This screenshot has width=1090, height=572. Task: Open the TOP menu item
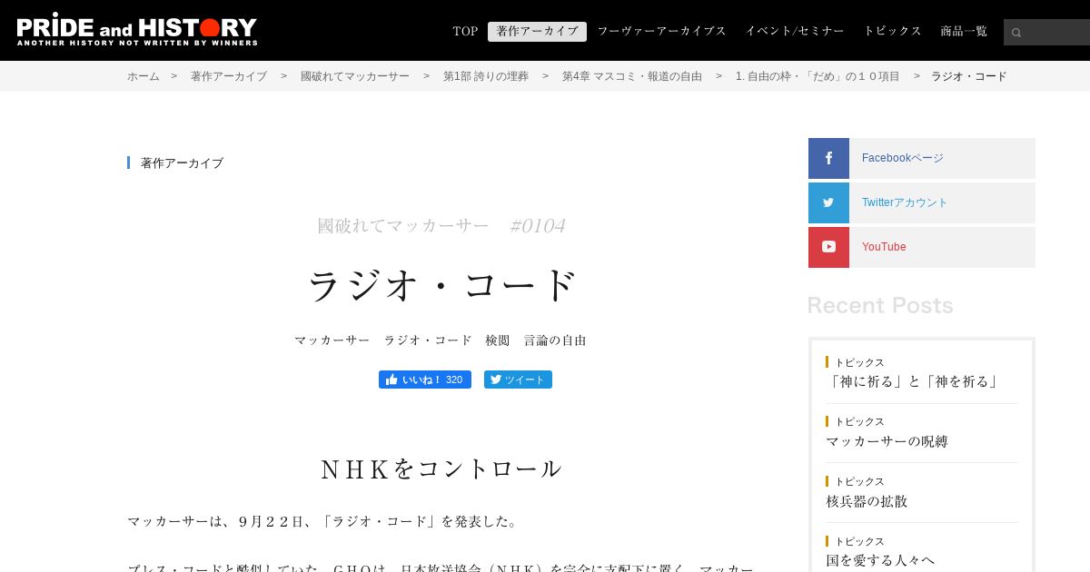pyautogui.click(x=465, y=32)
